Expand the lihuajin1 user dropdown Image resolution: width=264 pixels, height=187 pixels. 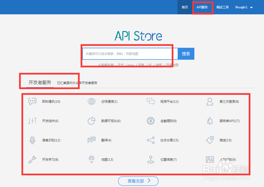pyautogui.click(x=244, y=7)
